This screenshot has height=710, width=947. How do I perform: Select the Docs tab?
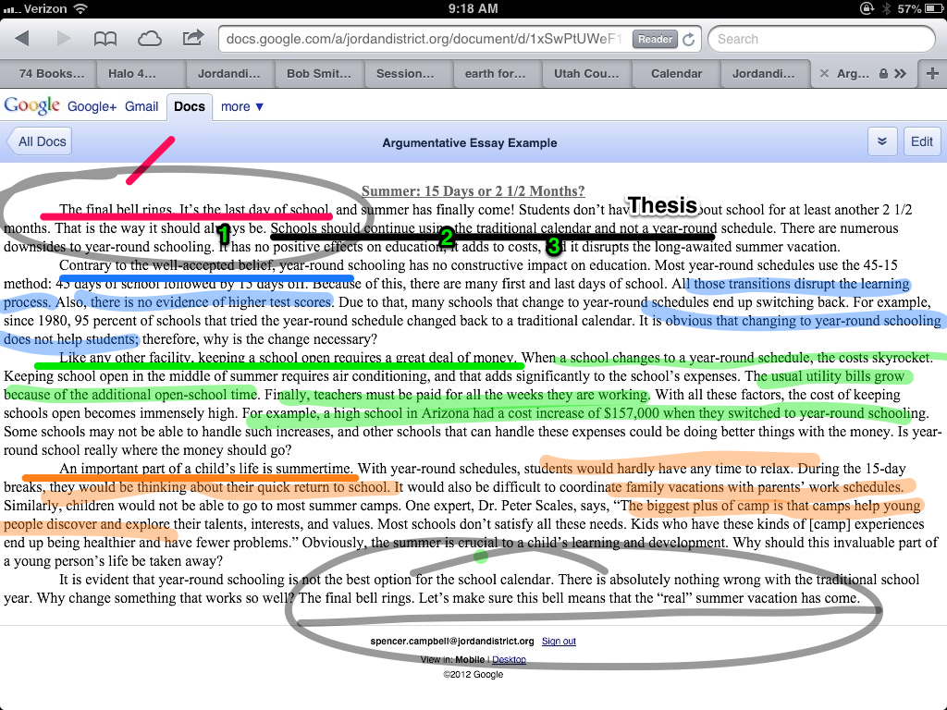[x=190, y=107]
